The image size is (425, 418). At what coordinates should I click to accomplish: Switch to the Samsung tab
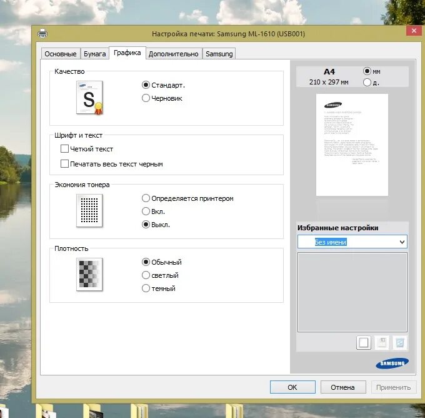pyautogui.click(x=219, y=54)
